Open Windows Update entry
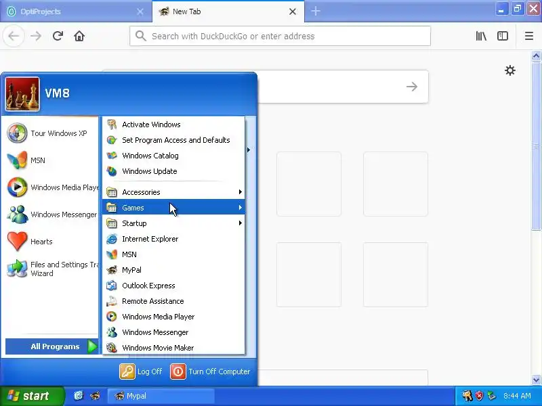Screen dimensions: 542x406 pos(173,171)
